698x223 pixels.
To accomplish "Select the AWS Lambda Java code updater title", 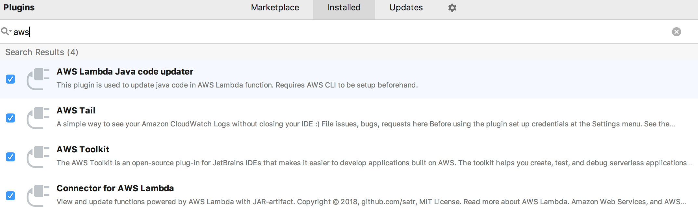I will point(125,72).
